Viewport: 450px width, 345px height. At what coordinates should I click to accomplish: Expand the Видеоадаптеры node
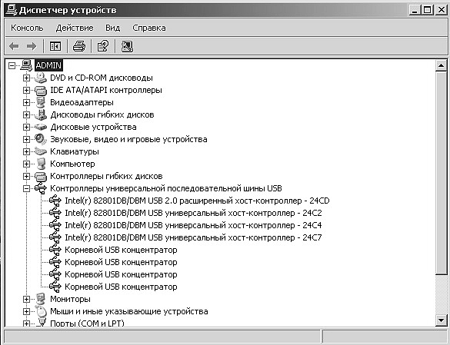[26, 102]
